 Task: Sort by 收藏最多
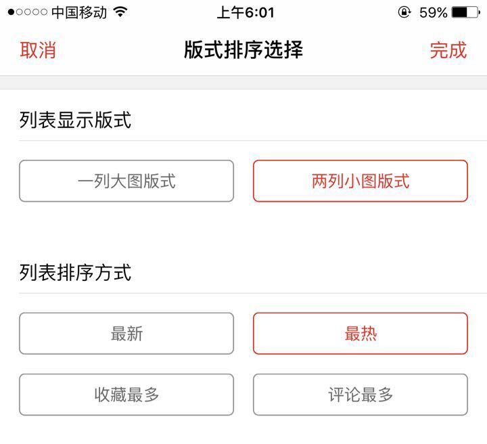click(x=126, y=395)
